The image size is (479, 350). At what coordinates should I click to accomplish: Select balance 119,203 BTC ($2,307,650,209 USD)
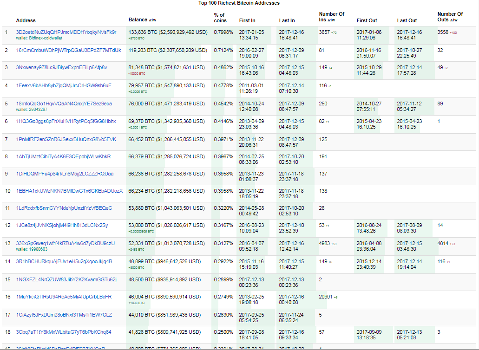[x=168, y=50]
